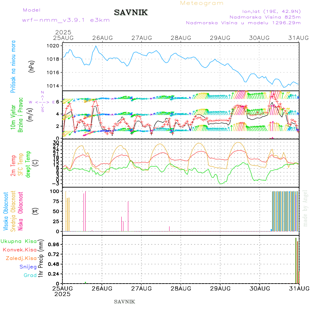Viewport: 312px width, 312px height.
Task: Click the Nadmorska Visina u modelu 1296.29m text
Action: pos(243,23)
